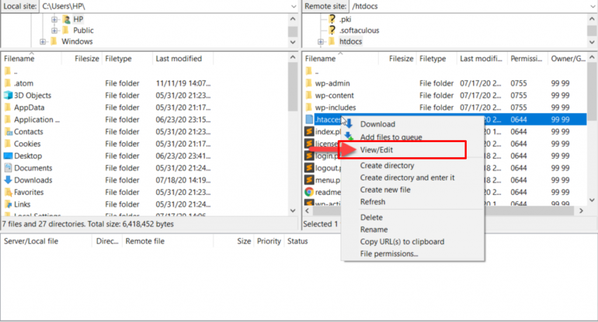Viewport: 598px width, 322px height.
Task: Sort remote list by Owner/Group header
Action: tap(568, 59)
